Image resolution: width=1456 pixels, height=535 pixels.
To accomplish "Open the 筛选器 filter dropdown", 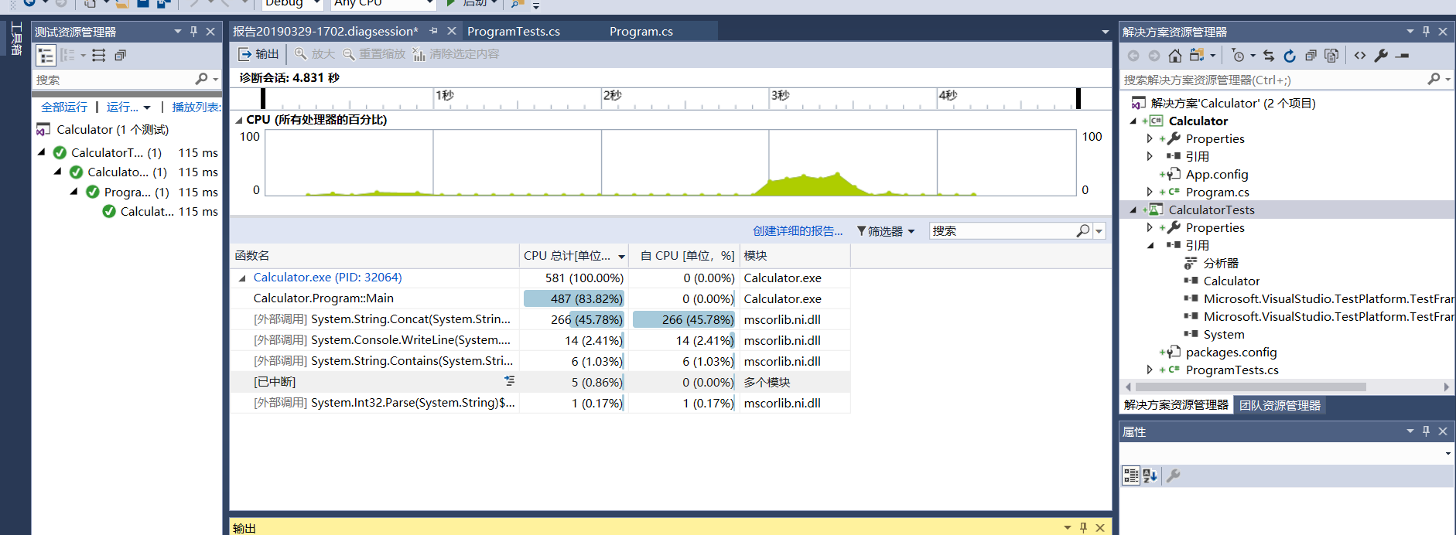I will (886, 231).
